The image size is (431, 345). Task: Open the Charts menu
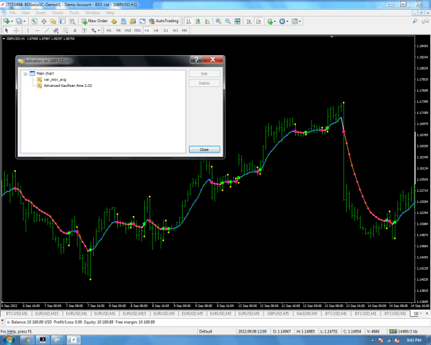point(57,12)
